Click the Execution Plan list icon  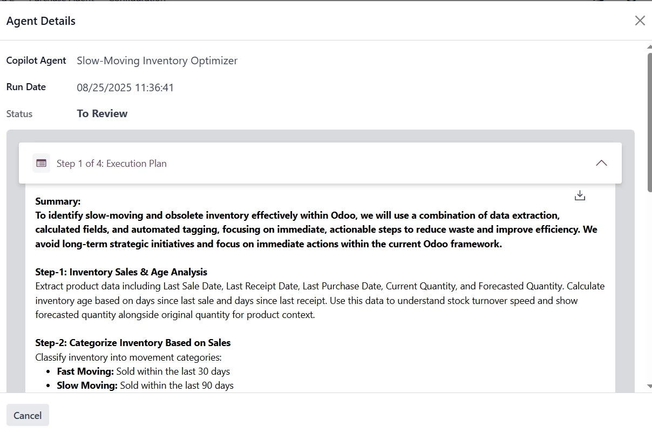[x=41, y=163]
